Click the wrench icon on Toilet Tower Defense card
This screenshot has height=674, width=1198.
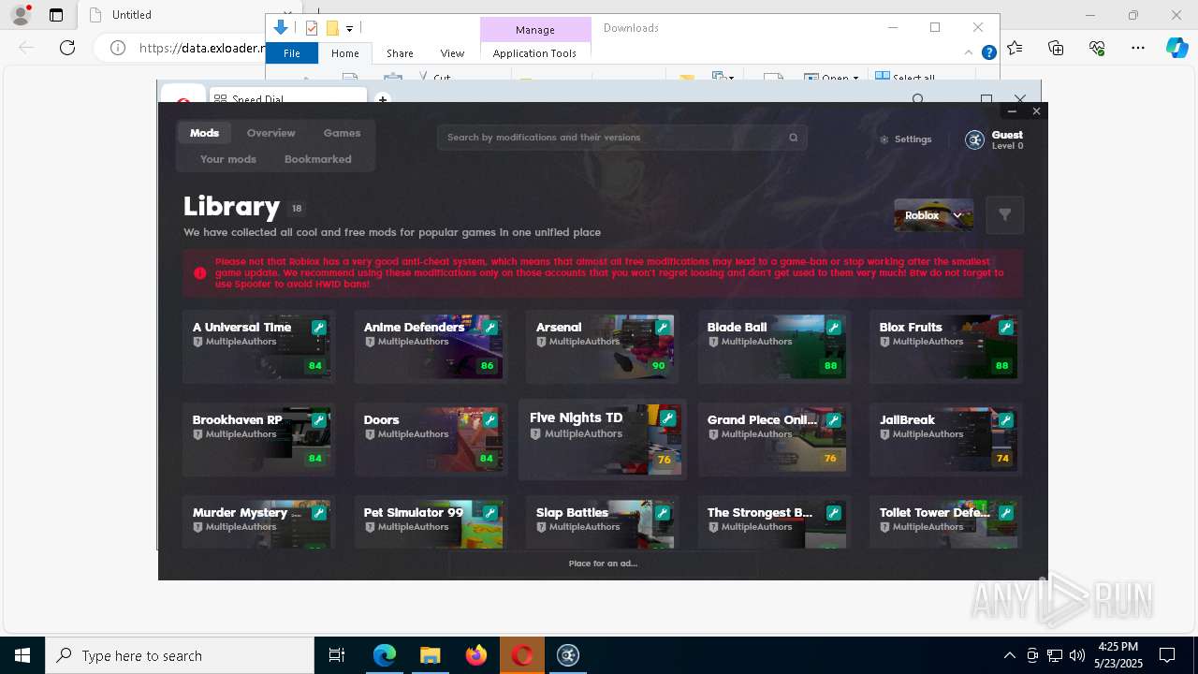(x=1006, y=513)
